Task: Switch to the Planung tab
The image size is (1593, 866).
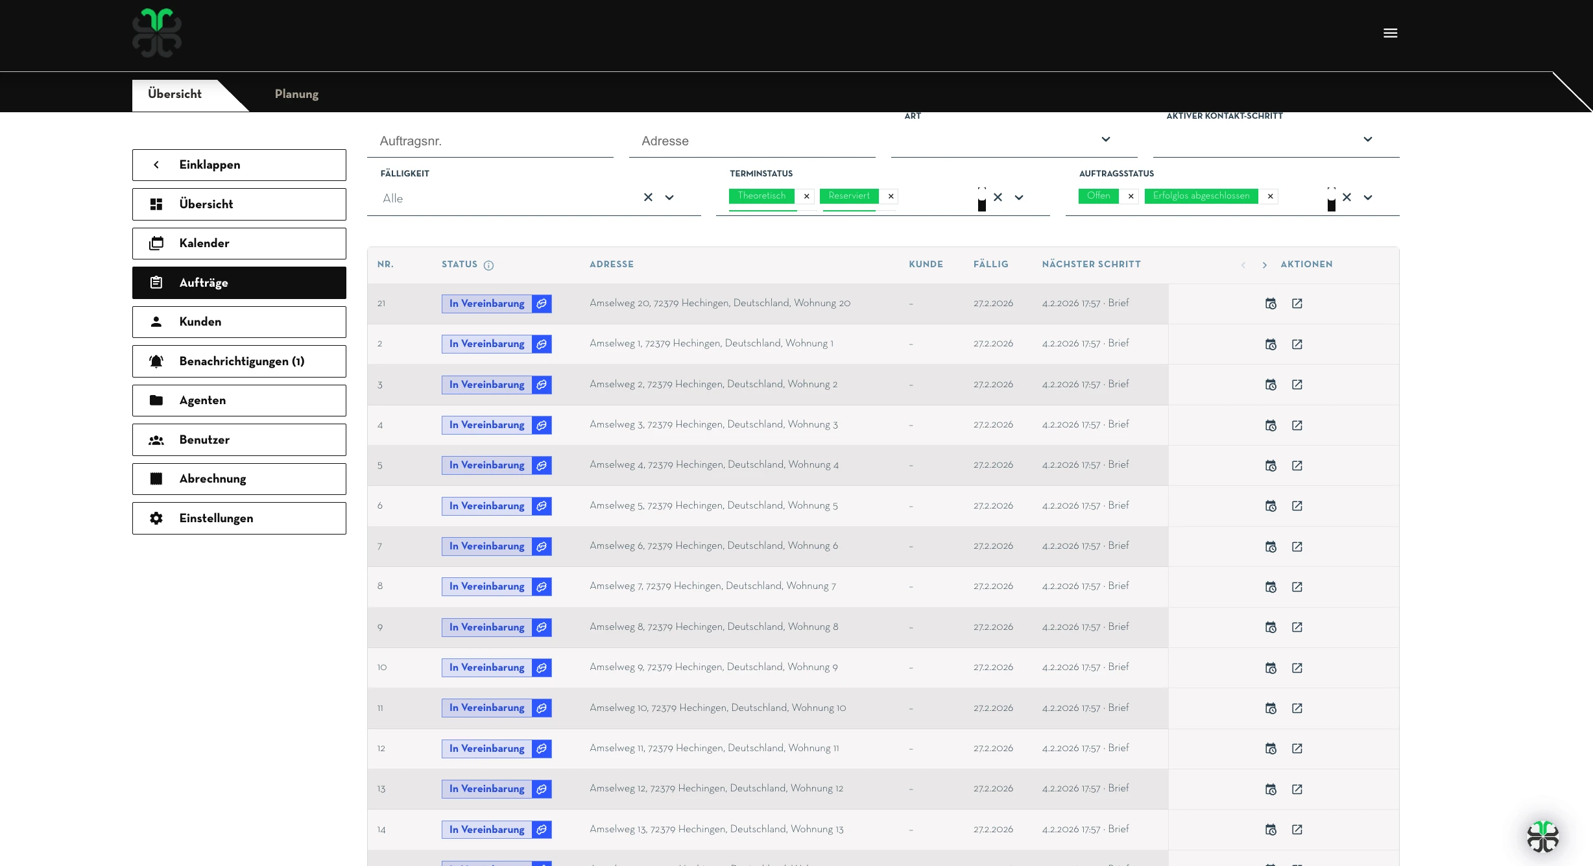Action: (296, 94)
